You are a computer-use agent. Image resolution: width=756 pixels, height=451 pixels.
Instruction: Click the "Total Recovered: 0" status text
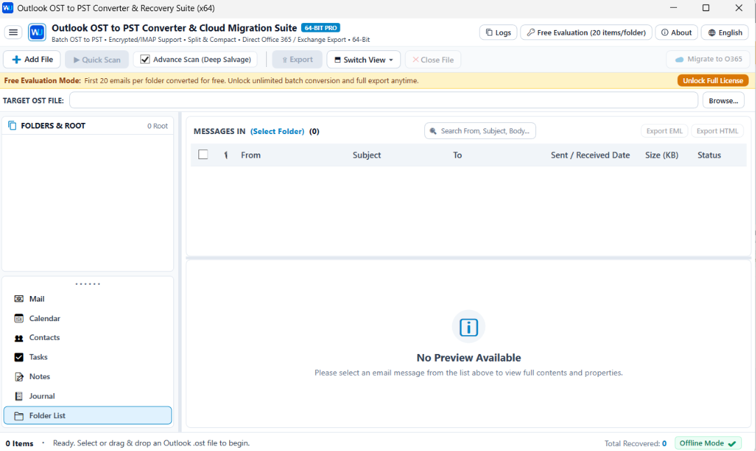click(635, 443)
